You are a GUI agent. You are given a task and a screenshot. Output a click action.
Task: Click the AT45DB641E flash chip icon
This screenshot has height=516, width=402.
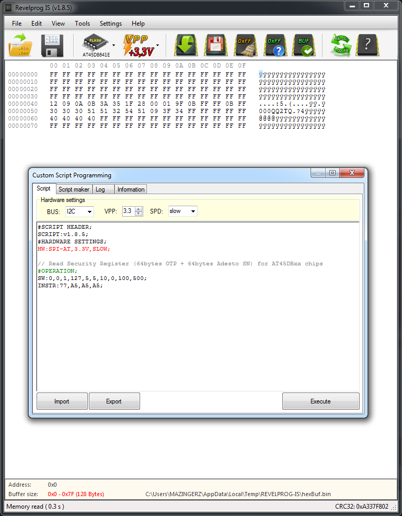pos(96,44)
